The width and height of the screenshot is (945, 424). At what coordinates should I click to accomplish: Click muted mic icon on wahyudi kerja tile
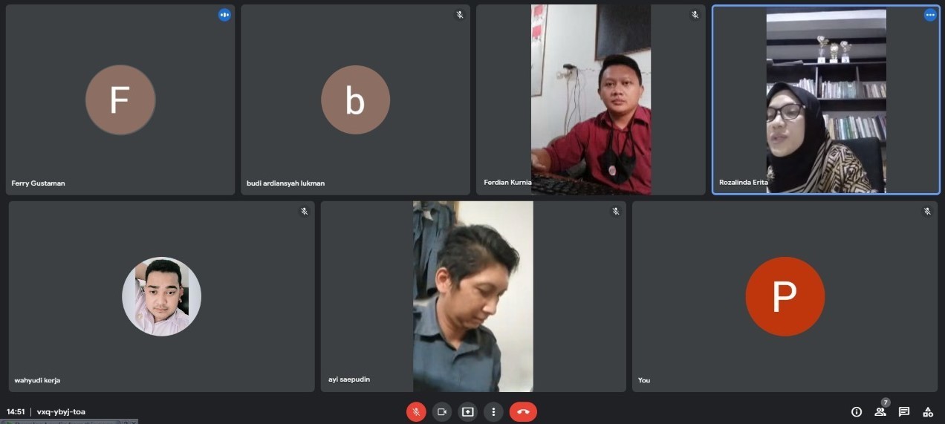[x=304, y=212]
